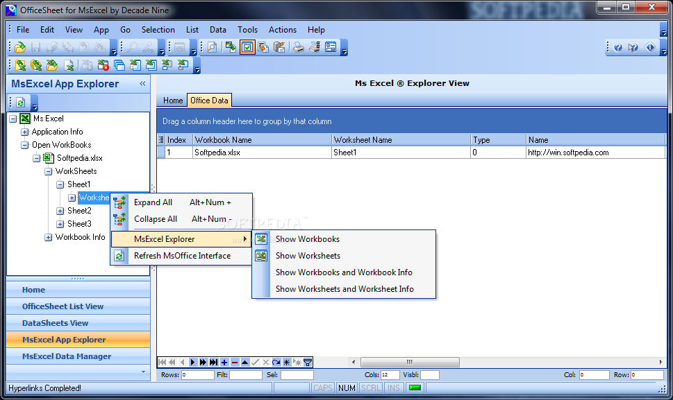Switch to the Home tab
This screenshot has width=673, height=400.
(173, 101)
